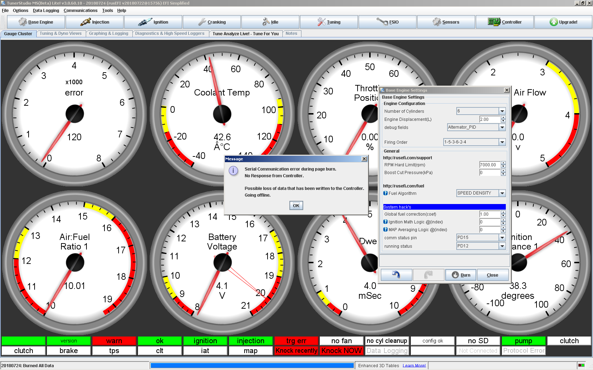Screen dimensions: 593x370
Task: Click the redo arrow in Base Engine Settings
Action: click(429, 275)
